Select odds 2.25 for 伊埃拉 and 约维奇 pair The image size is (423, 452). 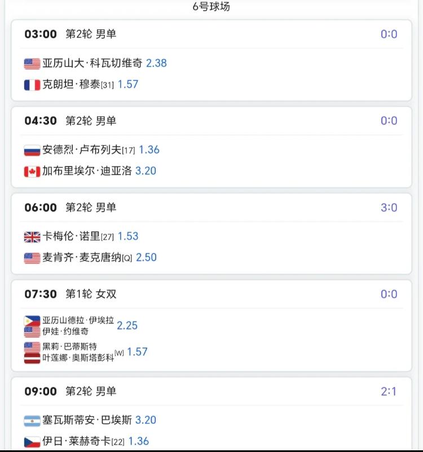click(127, 325)
